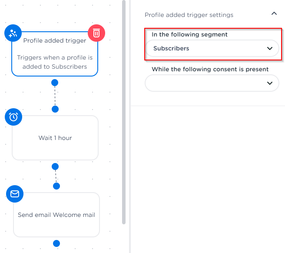Click the "In the following segment" label

click(x=189, y=34)
